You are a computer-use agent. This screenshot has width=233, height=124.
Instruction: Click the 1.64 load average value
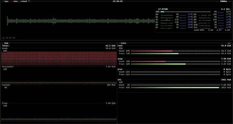(x=211, y=30)
